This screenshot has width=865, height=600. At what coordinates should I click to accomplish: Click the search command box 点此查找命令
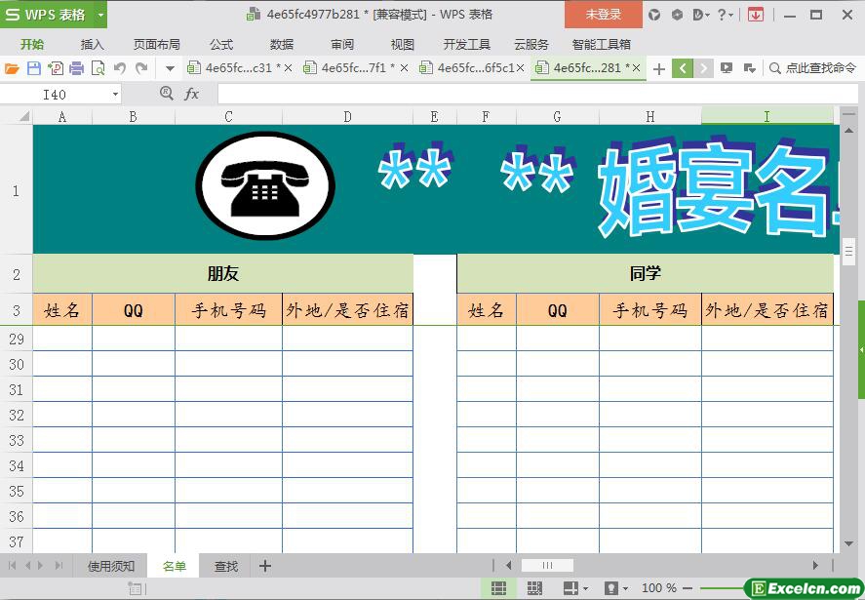pyautogui.click(x=812, y=68)
